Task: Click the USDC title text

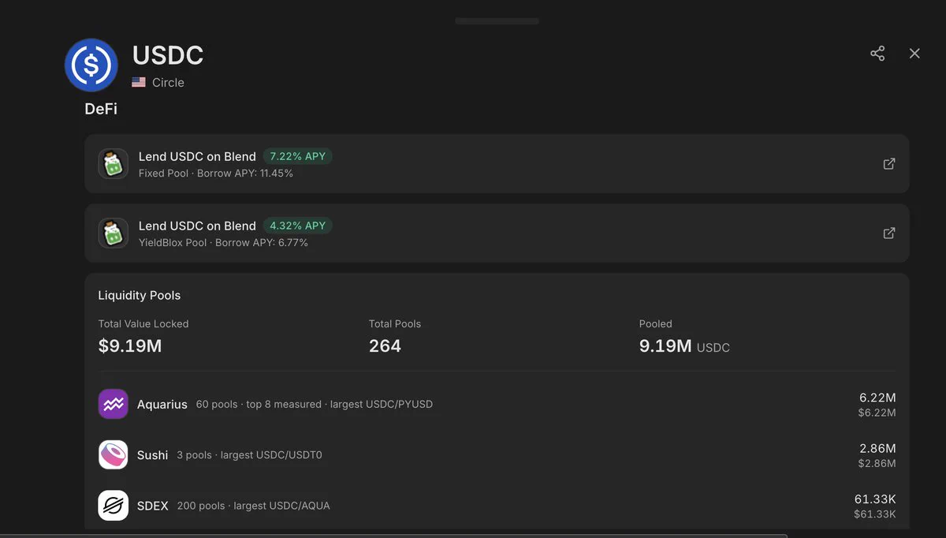Action: [x=168, y=55]
